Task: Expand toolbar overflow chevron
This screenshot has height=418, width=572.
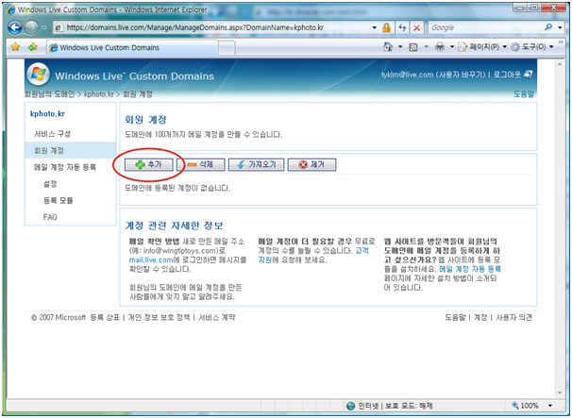Action: (561, 42)
